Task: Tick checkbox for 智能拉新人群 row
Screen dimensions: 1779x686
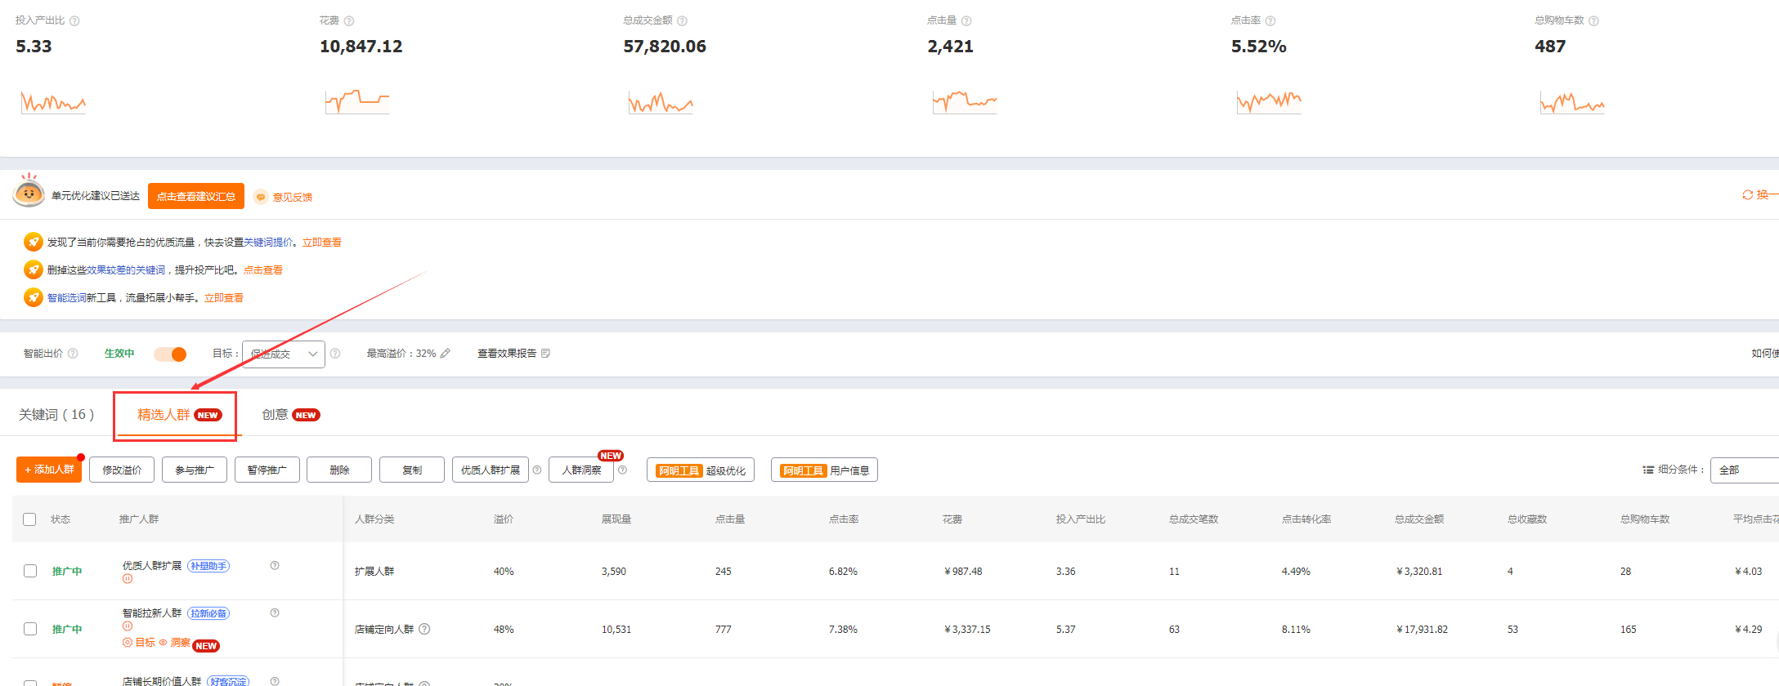Action: [x=30, y=629]
